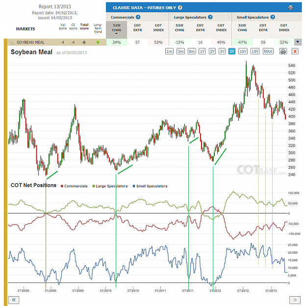Expand the Soybean Meal row dropdown arrow
This screenshot has width=305, height=306.
coord(298,42)
